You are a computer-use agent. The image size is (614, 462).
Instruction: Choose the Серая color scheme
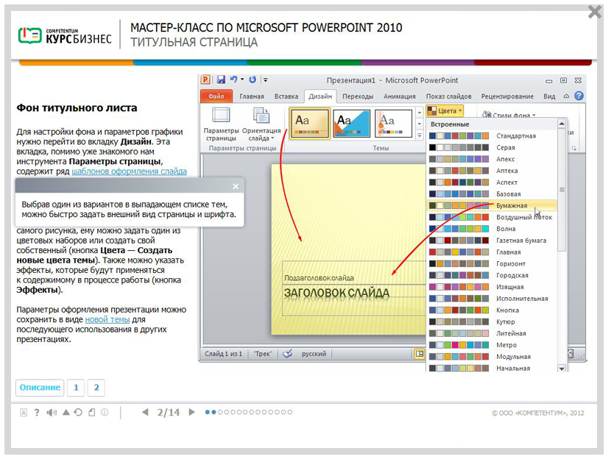(x=492, y=147)
